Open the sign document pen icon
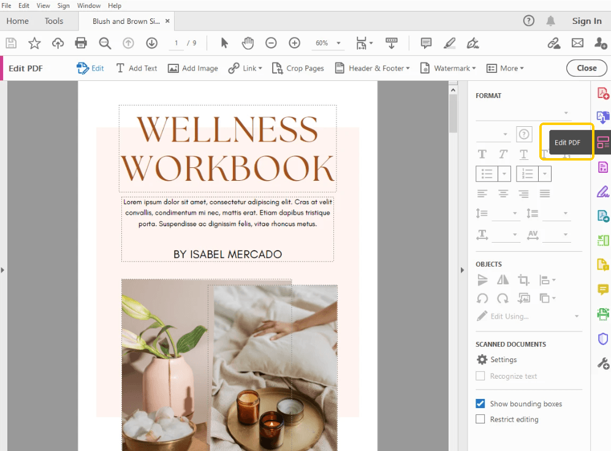This screenshot has width=611, height=451. [x=472, y=43]
